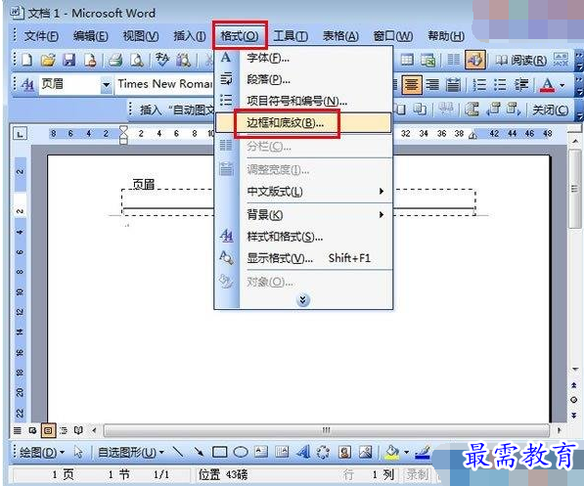Open the 文件 File menu
This screenshot has width=584, height=486.
pyautogui.click(x=41, y=36)
